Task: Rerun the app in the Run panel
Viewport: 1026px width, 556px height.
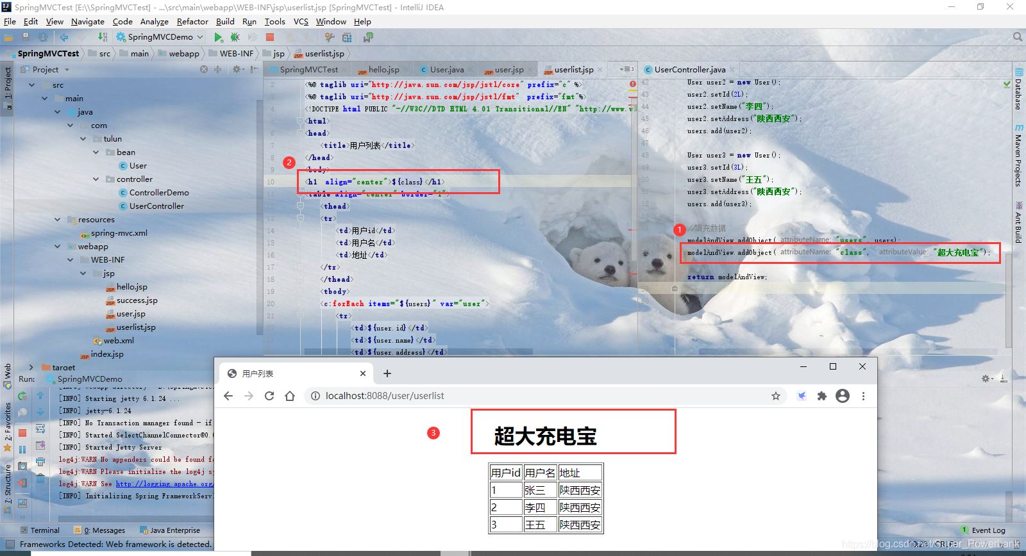Action: click(x=22, y=397)
